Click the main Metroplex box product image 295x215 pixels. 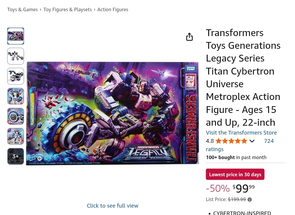(x=113, y=113)
